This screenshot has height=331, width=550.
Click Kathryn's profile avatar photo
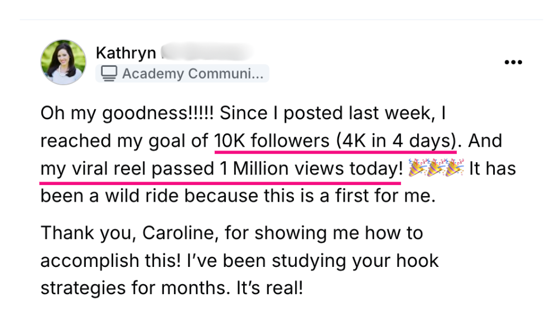[63, 62]
